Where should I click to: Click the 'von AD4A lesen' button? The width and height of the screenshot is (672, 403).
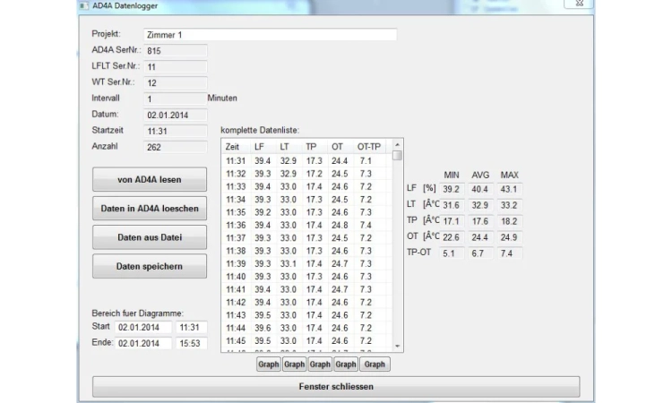click(149, 179)
